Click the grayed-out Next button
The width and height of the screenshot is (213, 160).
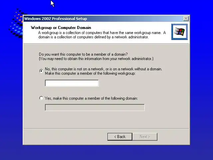[145, 137]
